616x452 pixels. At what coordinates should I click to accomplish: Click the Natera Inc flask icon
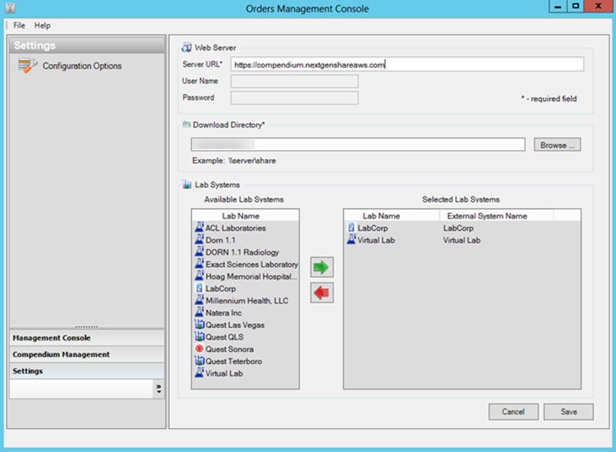point(199,313)
